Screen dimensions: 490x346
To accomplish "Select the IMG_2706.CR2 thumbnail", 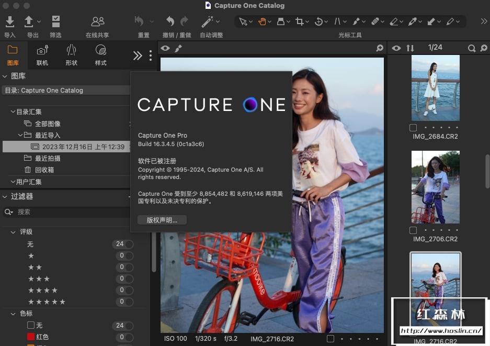I will pyautogui.click(x=435, y=187).
